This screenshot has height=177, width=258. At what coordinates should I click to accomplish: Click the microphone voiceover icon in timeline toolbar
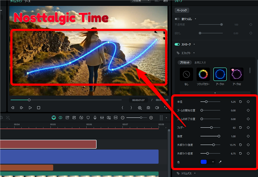(95, 118)
